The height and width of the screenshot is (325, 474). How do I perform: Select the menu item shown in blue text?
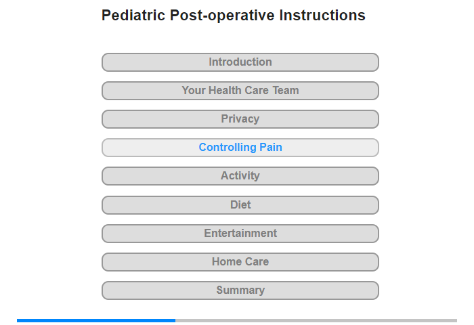coord(240,148)
